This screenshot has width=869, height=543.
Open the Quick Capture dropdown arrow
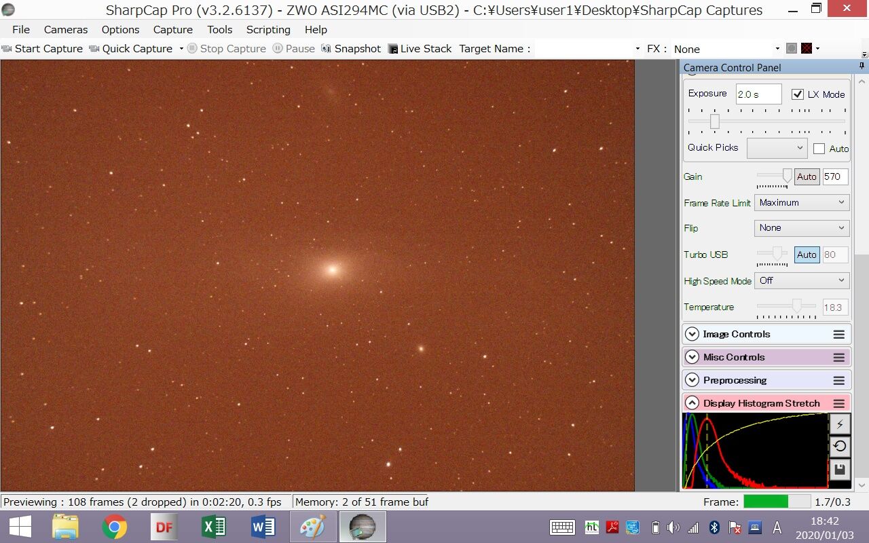click(181, 48)
